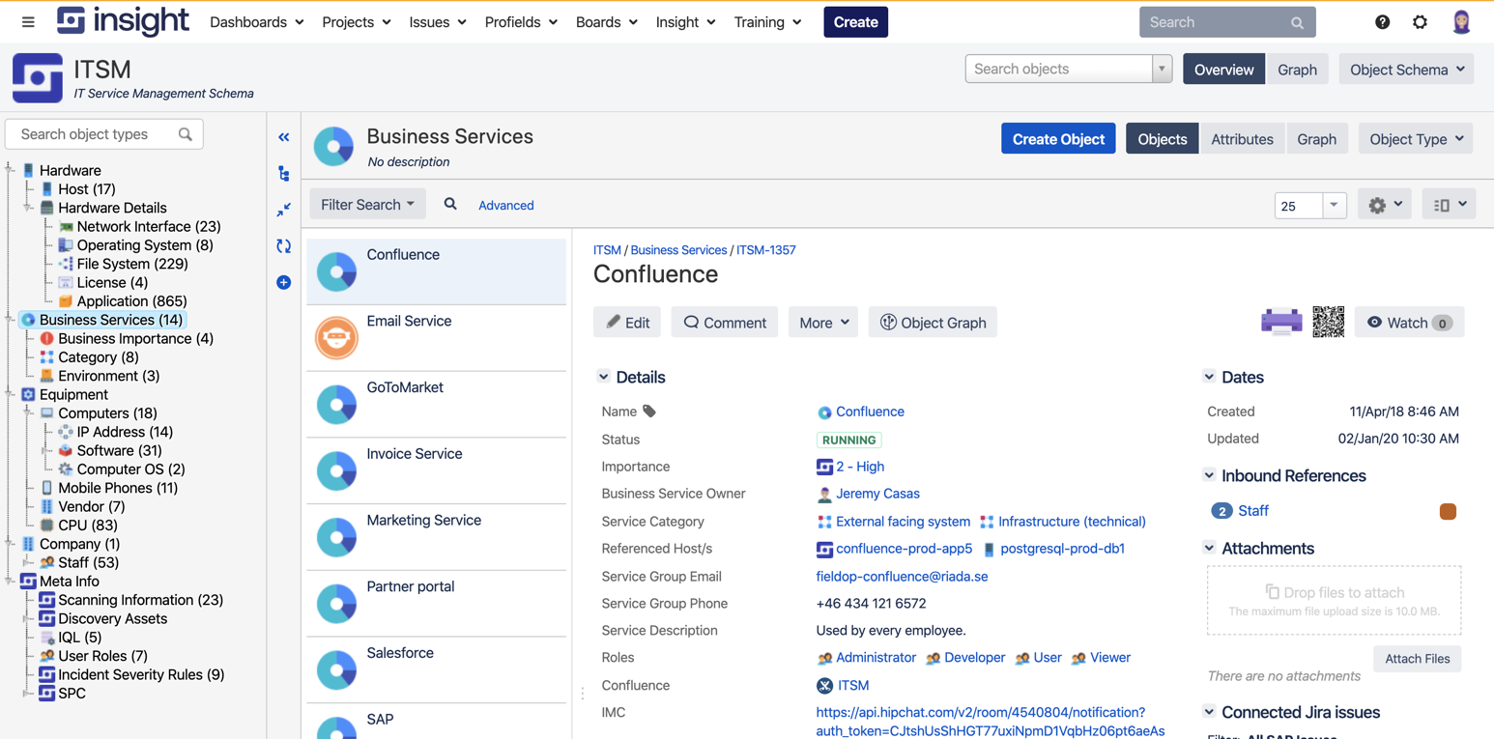Click the Invoice Service object icon

click(337, 470)
